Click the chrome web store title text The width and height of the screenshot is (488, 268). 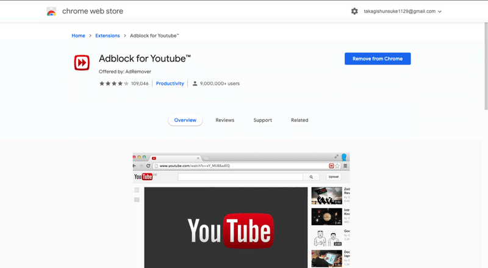coord(93,11)
